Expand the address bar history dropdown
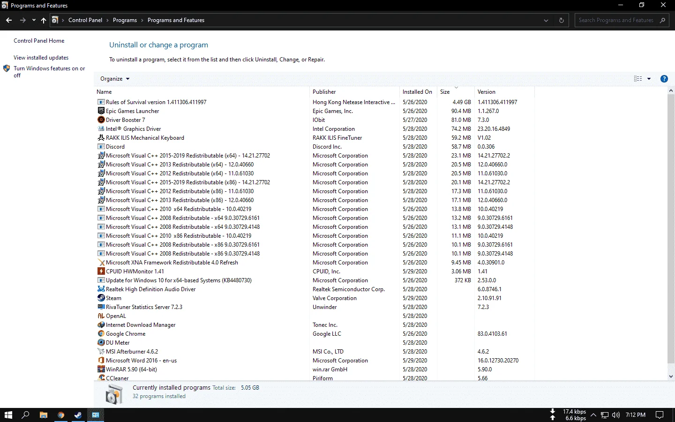 pos(546,20)
